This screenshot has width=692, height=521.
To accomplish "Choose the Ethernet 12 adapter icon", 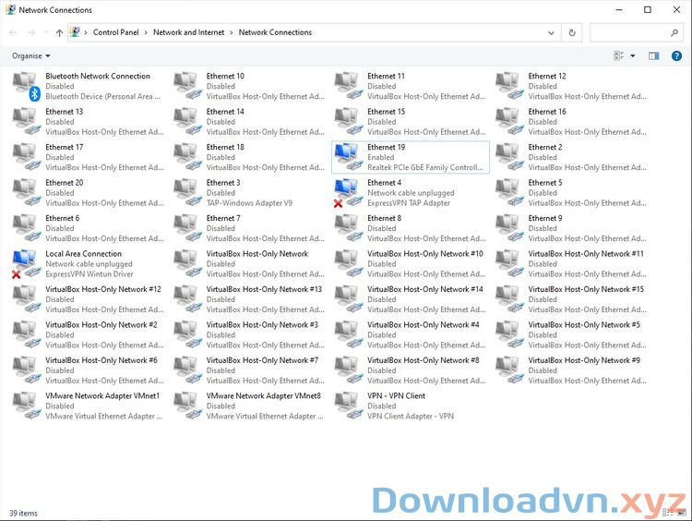I will (x=509, y=86).
